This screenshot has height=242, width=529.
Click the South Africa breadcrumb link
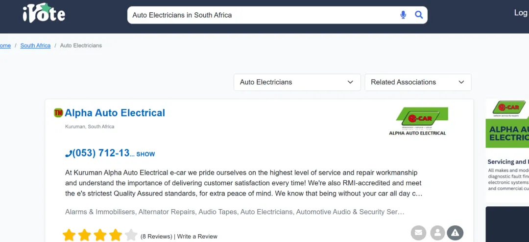pos(35,45)
